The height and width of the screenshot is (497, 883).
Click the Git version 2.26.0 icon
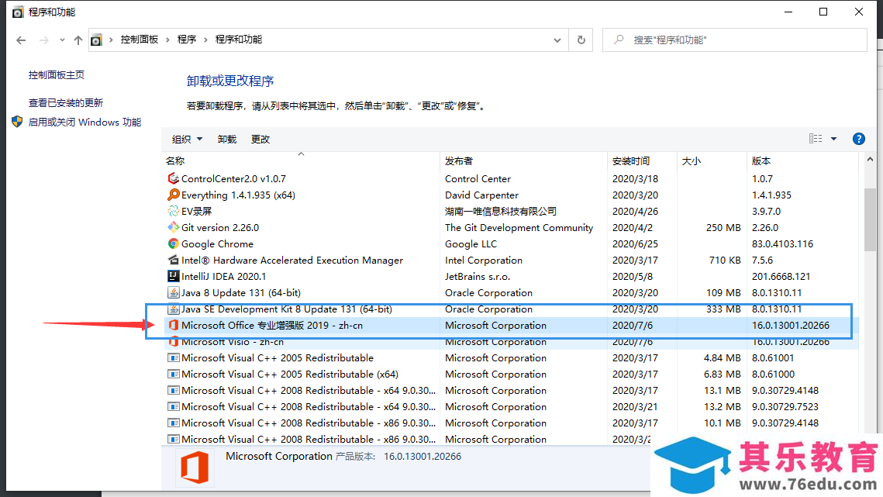pos(174,228)
